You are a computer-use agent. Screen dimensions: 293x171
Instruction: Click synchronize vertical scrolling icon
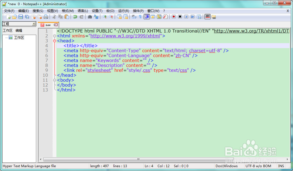[x=119, y=17]
